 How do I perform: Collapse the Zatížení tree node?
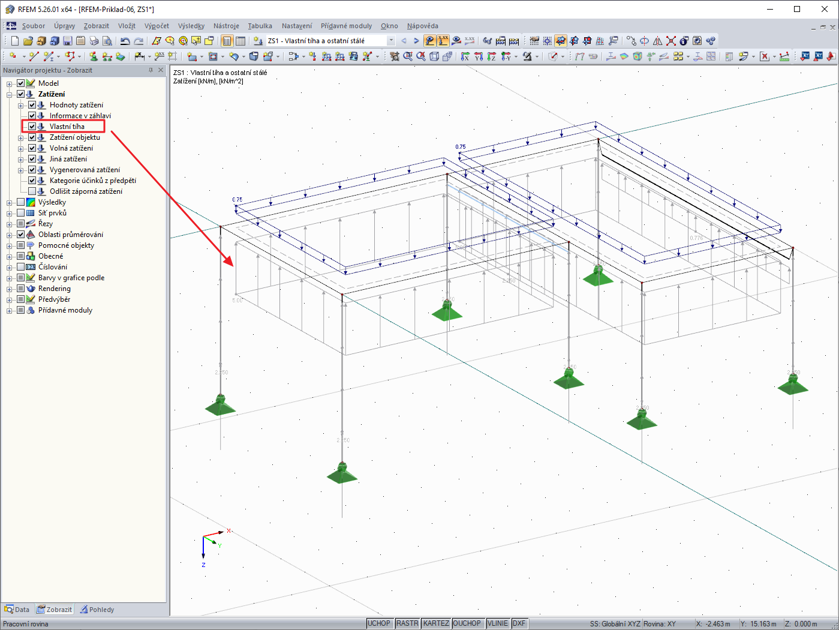[x=10, y=94]
